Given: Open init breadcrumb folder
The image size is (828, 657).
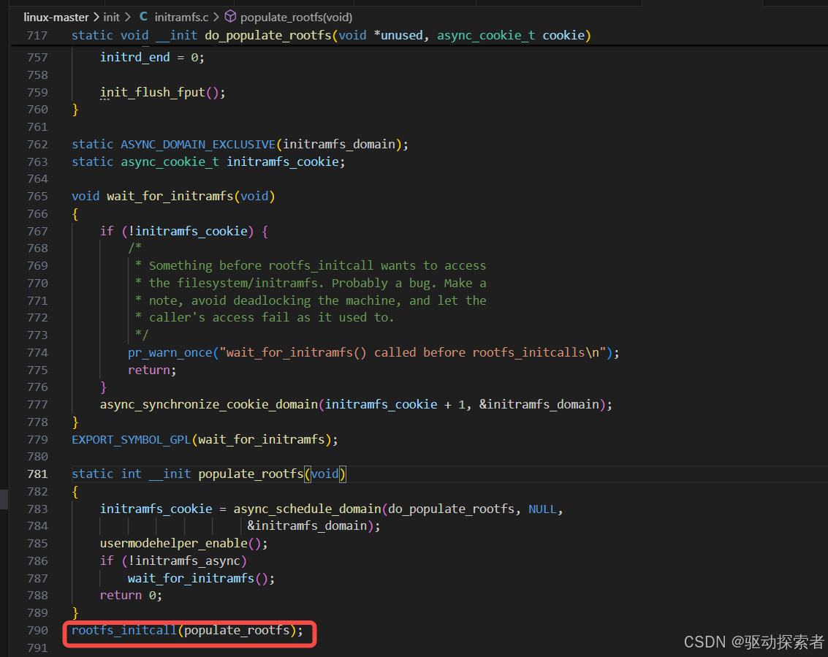Looking at the screenshot, I should click(x=111, y=17).
